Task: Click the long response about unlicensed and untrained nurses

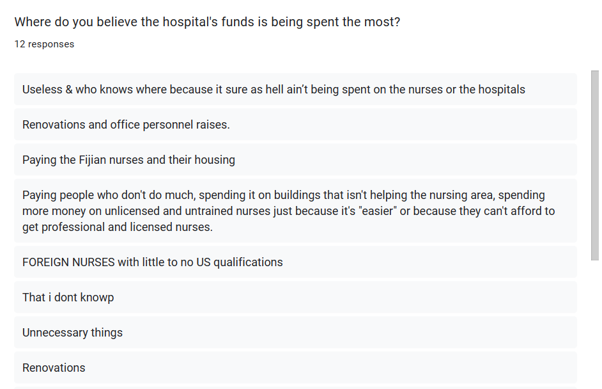Action: tap(295, 210)
